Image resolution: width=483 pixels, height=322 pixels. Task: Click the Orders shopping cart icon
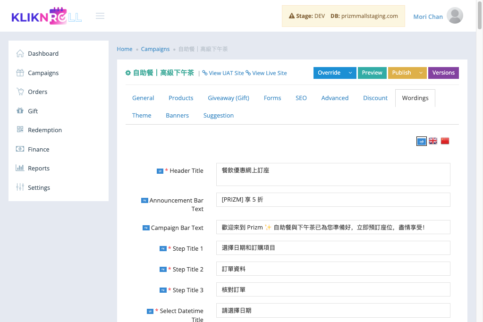pyautogui.click(x=20, y=92)
